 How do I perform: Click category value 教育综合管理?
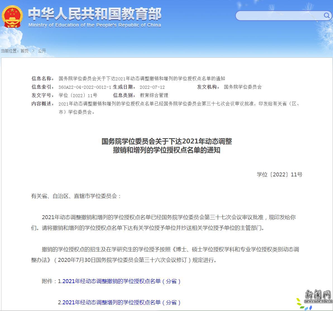pyautogui.click(x=154, y=95)
